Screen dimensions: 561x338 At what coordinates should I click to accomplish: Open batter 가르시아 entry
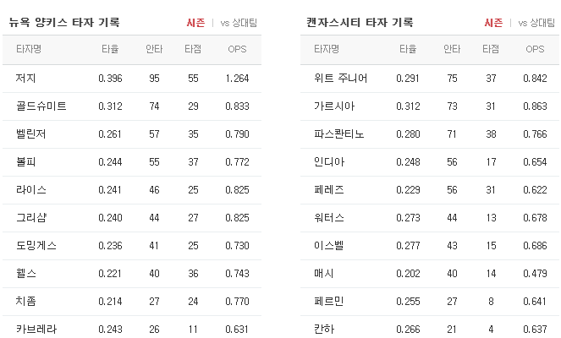pos(430,106)
